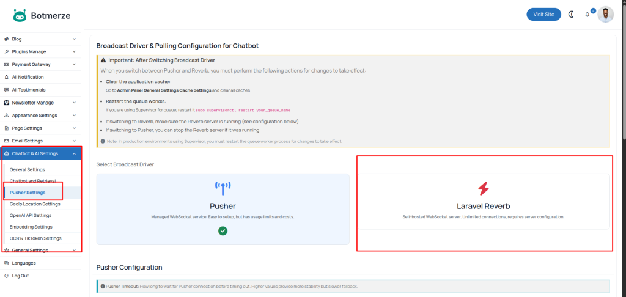
Task: Expand the Blog menu chevron
Action: (x=74, y=39)
